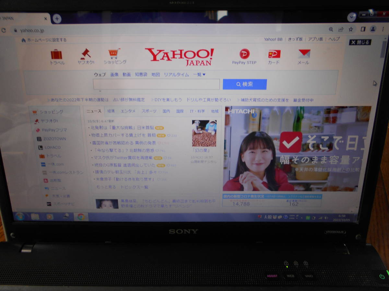Screen dimensions: 389x291
Task: Open the アプリ版 link
Action: (x=315, y=39)
